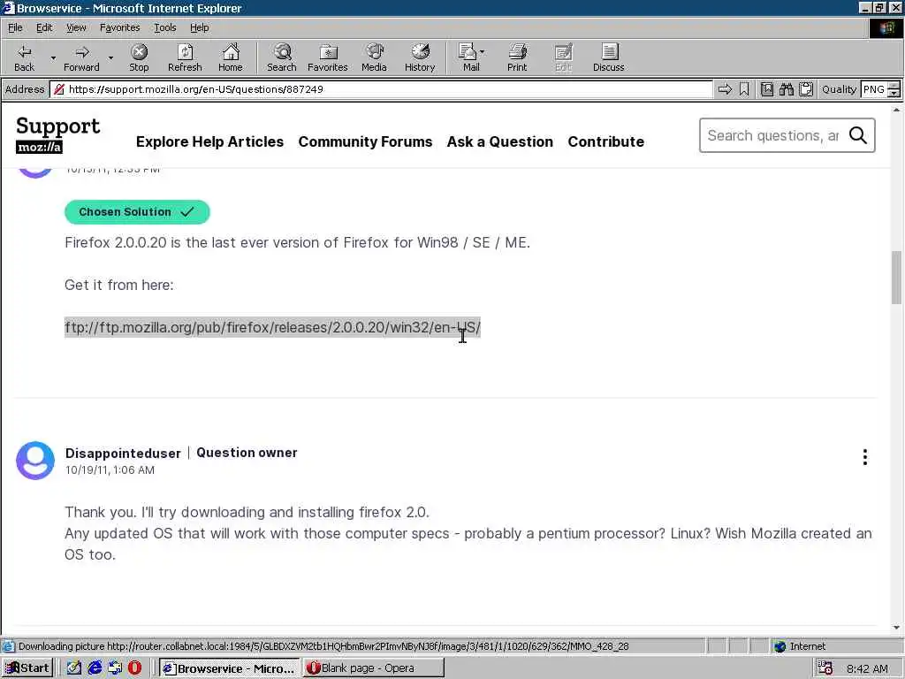Click the Forward toolbar button
The image size is (905, 679).
coord(81,57)
